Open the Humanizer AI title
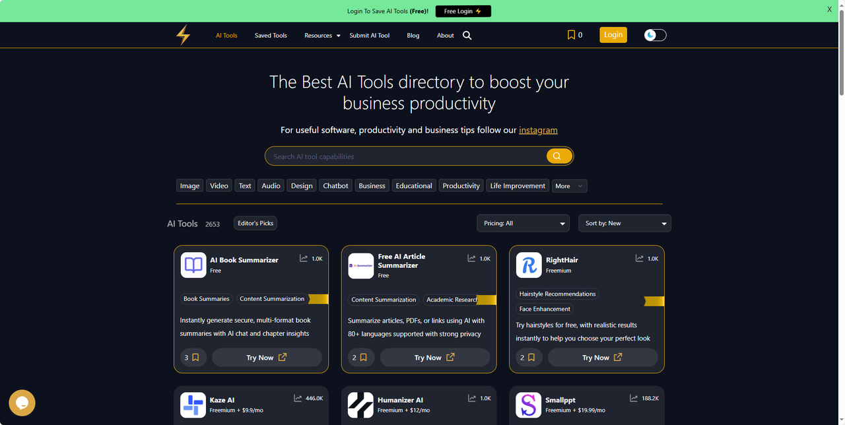The image size is (845, 425). [400, 400]
